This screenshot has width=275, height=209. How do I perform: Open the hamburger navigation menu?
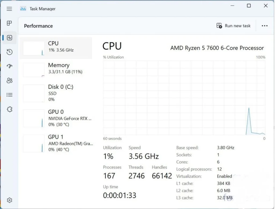pyautogui.click(x=9, y=9)
